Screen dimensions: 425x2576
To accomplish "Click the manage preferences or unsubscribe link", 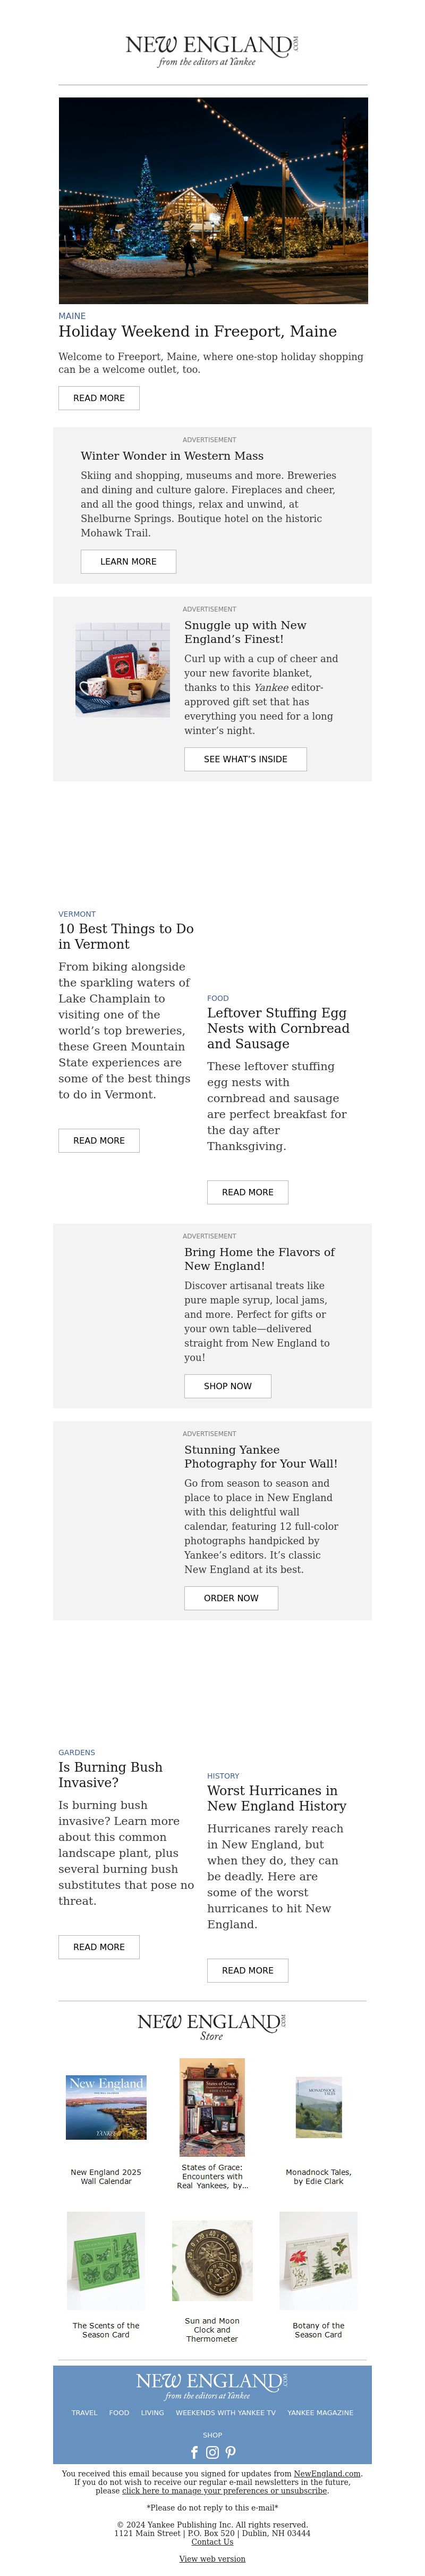I will [225, 2491].
